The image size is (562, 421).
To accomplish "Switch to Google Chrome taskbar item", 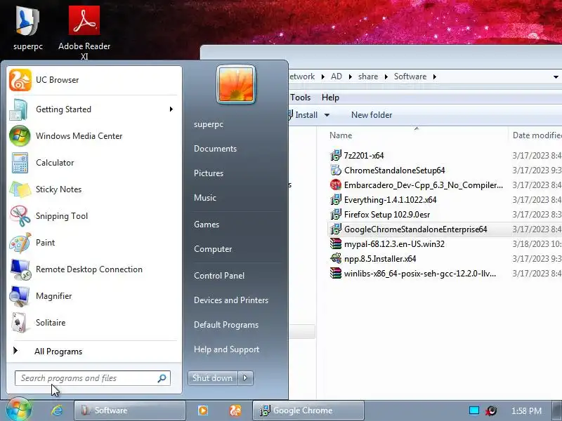I will pyautogui.click(x=308, y=410).
